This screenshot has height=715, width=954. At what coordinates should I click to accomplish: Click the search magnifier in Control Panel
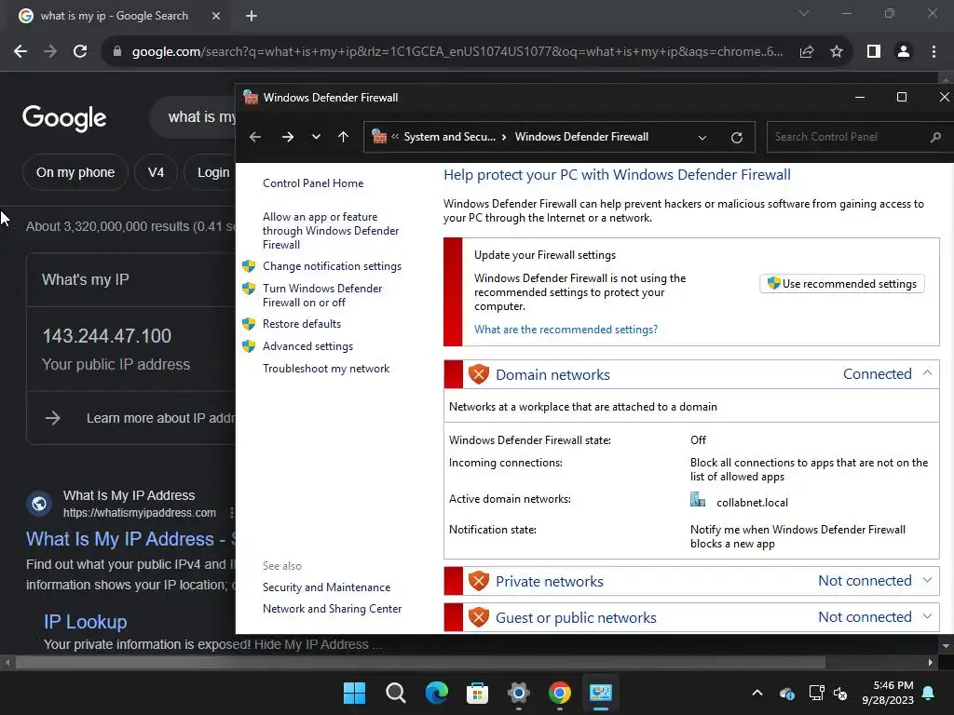tap(935, 138)
